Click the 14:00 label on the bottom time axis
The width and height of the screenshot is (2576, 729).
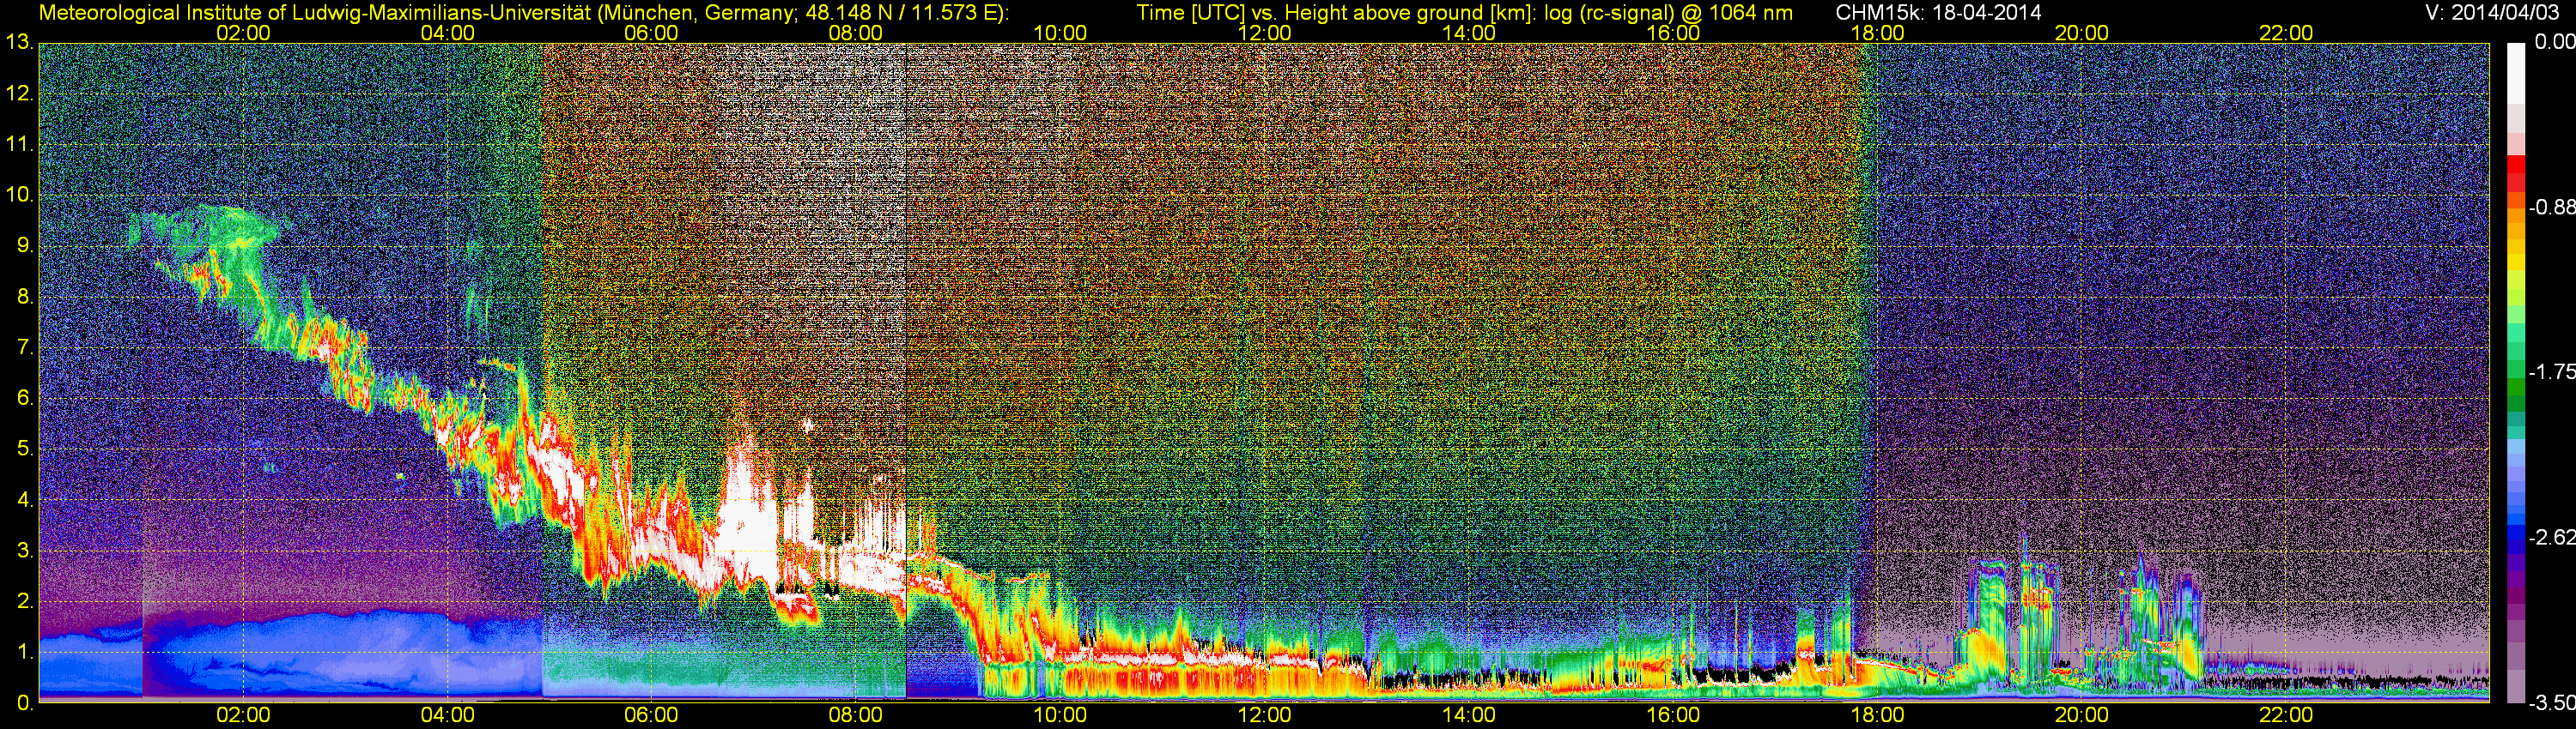point(1468,715)
